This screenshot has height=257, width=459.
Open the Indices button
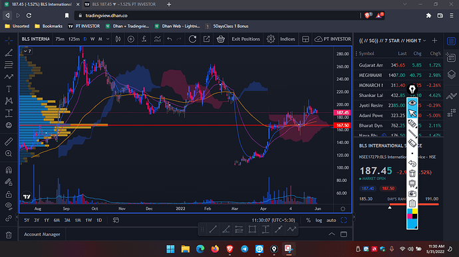(x=287, y=39)
